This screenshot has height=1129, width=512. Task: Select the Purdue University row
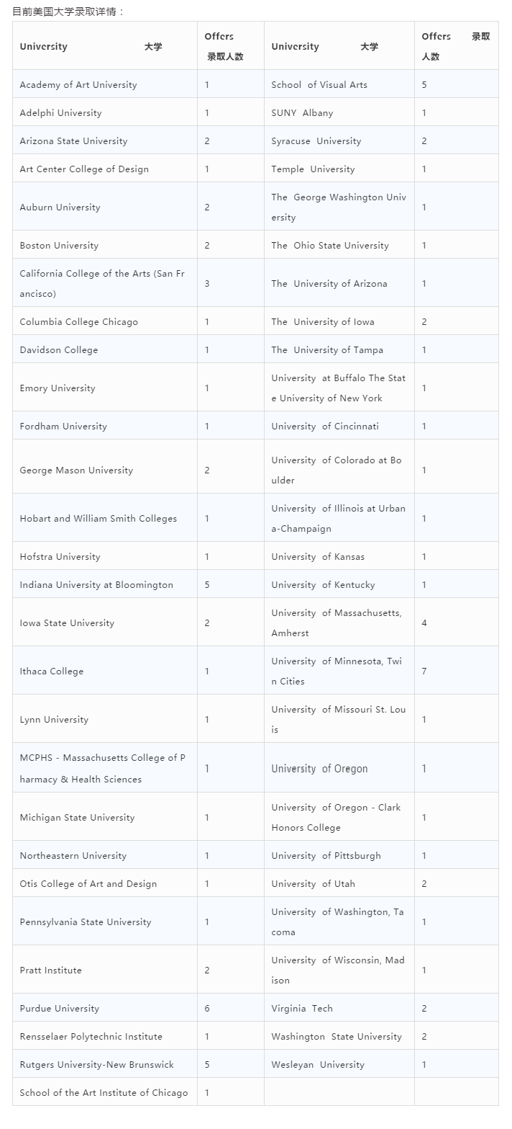(255, 1008)
